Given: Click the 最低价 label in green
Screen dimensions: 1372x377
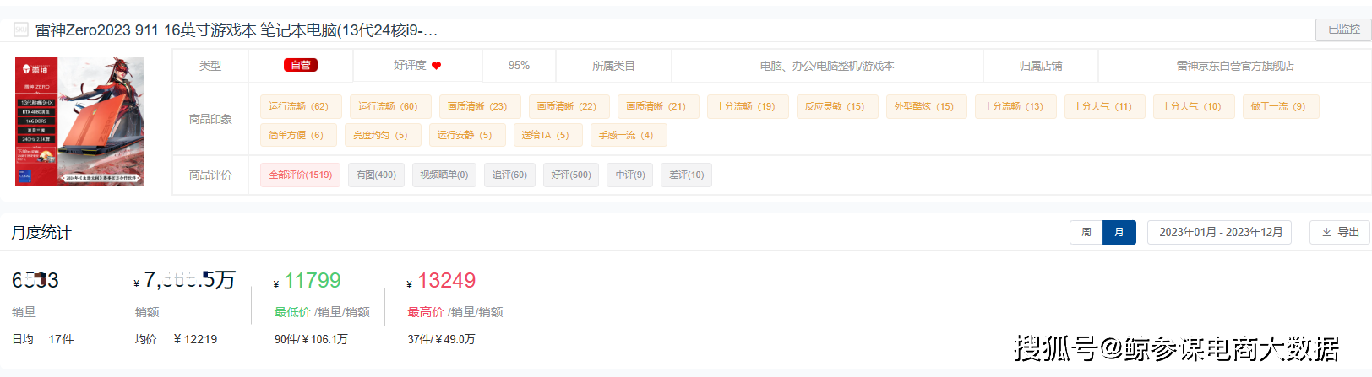Looking at the screenshot, I should [292, 312].
